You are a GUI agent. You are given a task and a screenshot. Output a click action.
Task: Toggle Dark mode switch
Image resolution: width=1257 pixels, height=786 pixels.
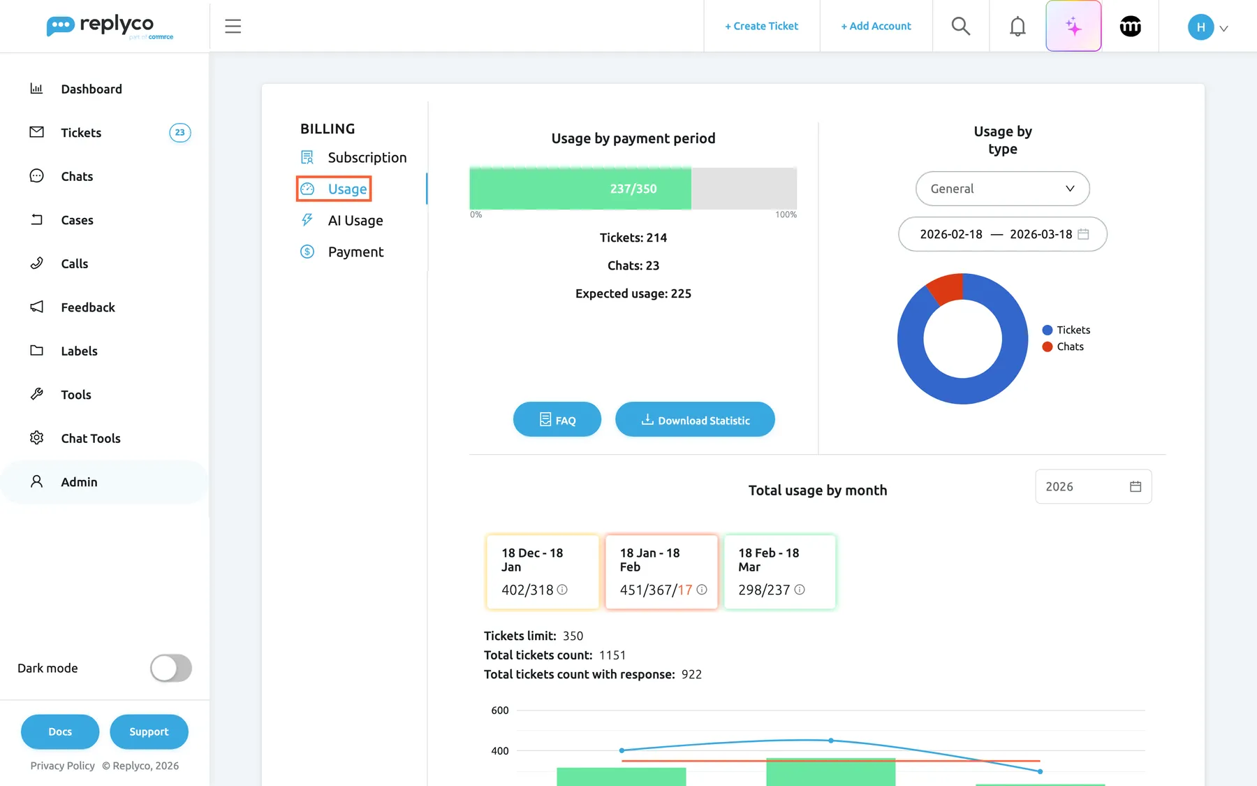[170, 668]
